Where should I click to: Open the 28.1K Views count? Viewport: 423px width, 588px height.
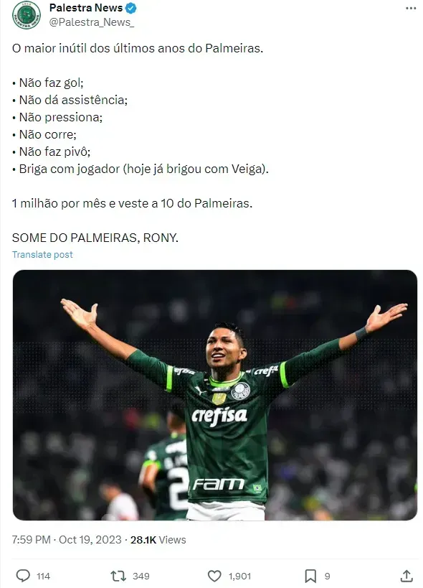point(158,540)
